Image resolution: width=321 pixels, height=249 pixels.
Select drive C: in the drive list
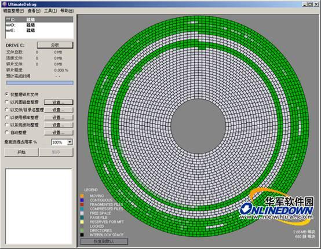[39, 20]
